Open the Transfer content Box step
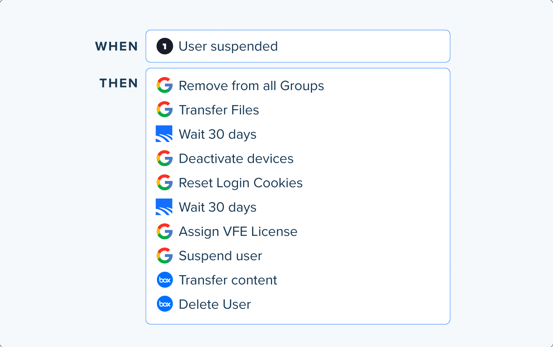This screenshot has width=553, height=347. tap(228, 280)
